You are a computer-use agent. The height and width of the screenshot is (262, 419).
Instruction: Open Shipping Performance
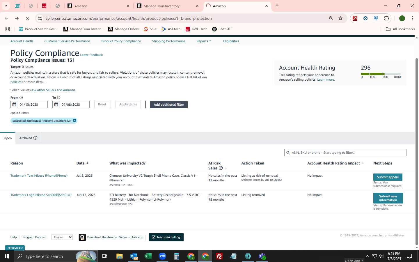(x=168, y=41)
